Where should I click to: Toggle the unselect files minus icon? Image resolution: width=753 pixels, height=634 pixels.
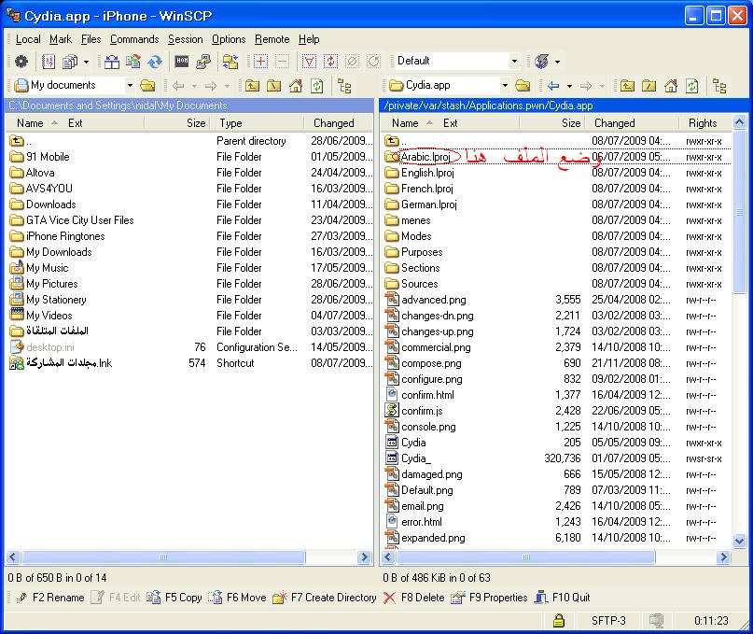(x=282, y=62)
